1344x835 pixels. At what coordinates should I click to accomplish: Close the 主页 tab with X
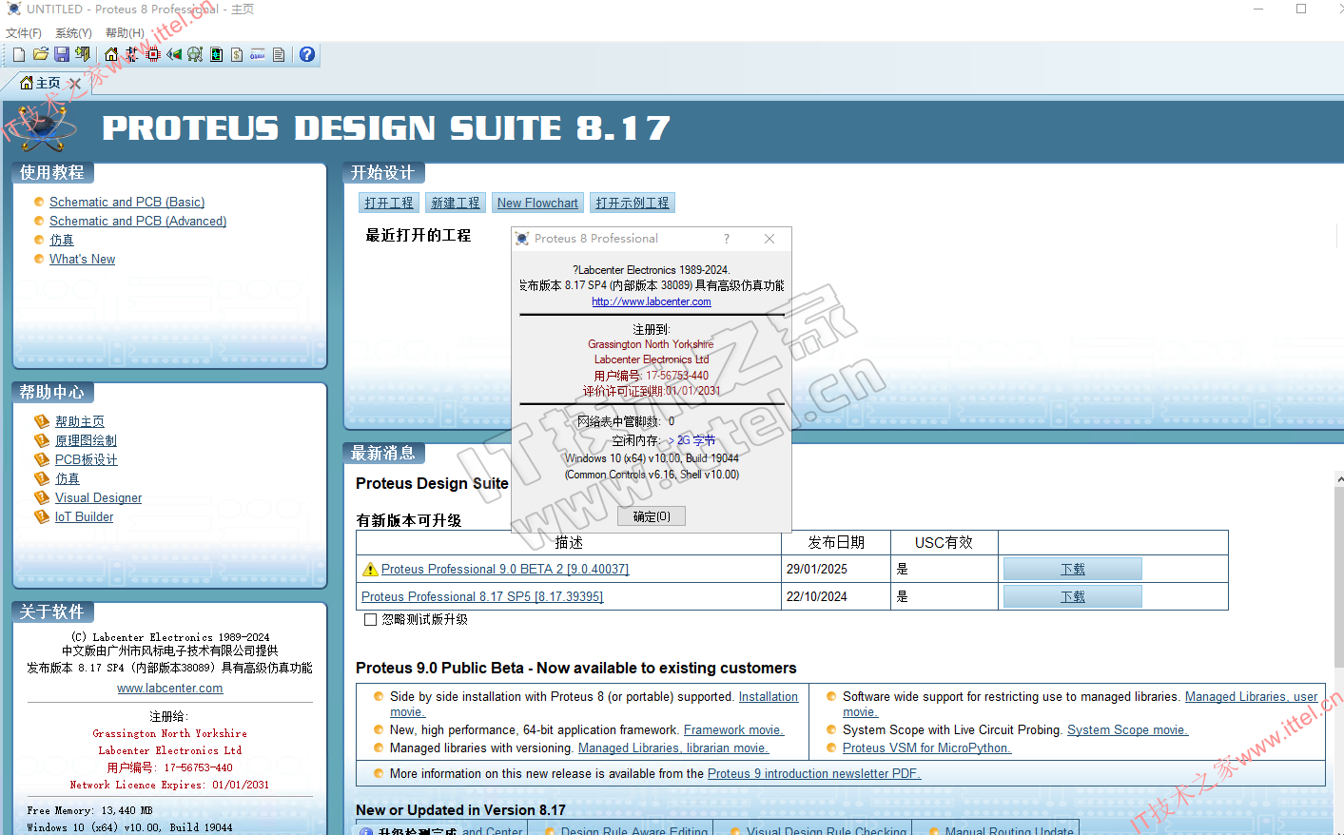coord(75,84)
